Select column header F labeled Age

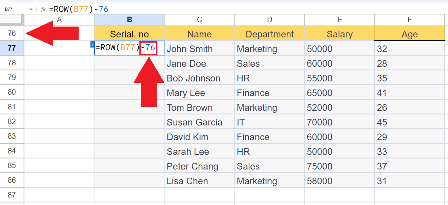(x=409, y=20)
